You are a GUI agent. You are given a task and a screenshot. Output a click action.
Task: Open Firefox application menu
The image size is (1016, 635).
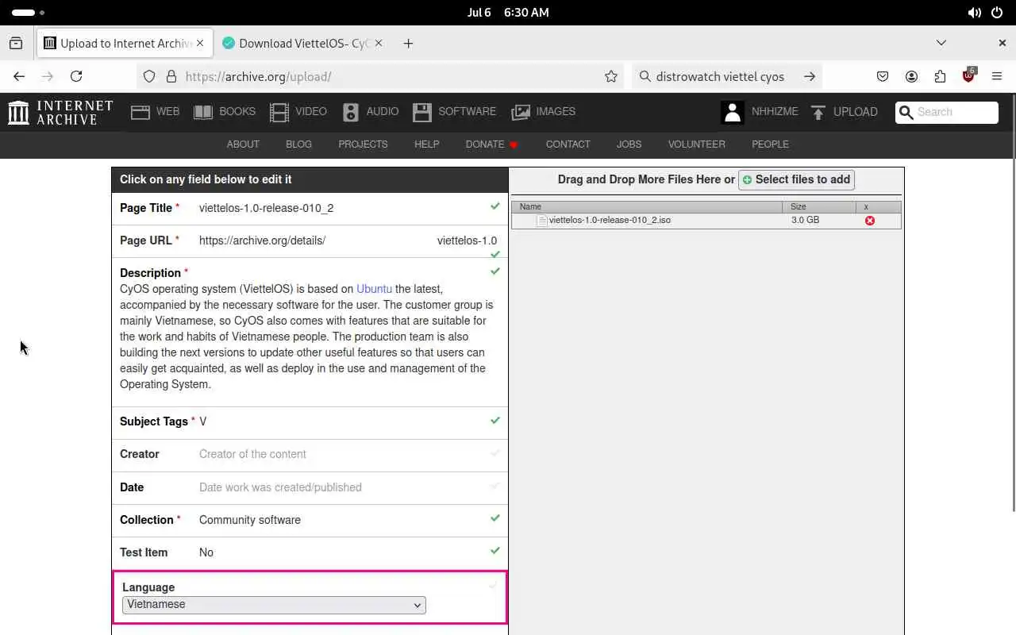click(x=997, y=76)
